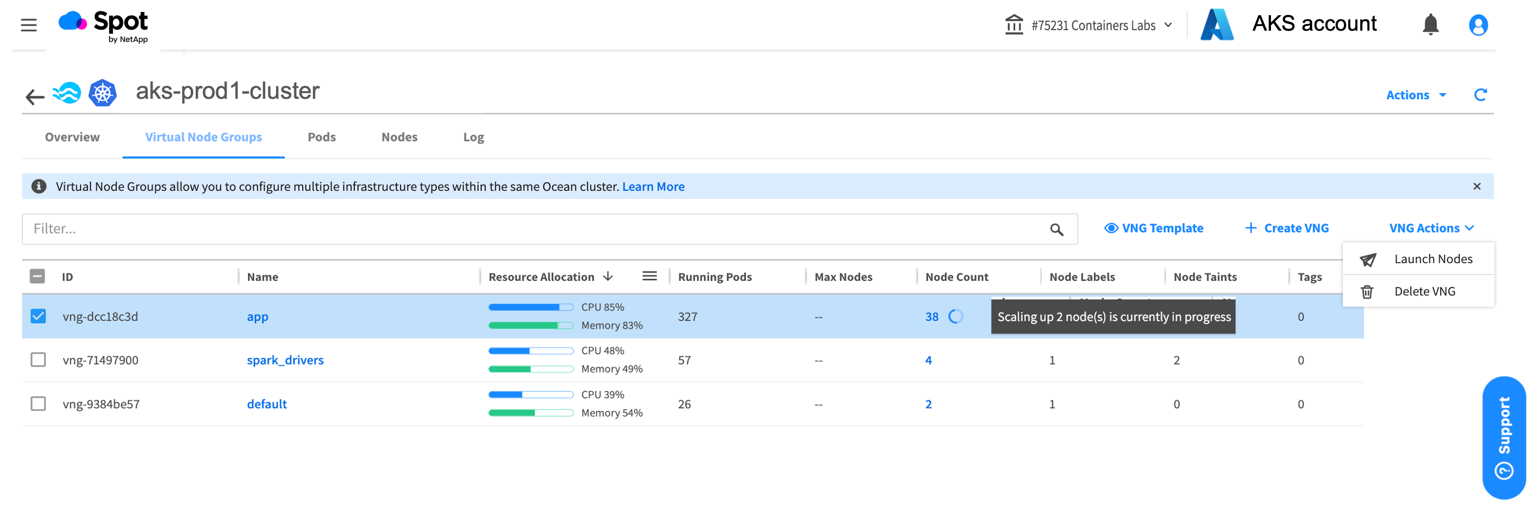Select the spark_drivers row checkbox
1535x505 pixels.
38,360
